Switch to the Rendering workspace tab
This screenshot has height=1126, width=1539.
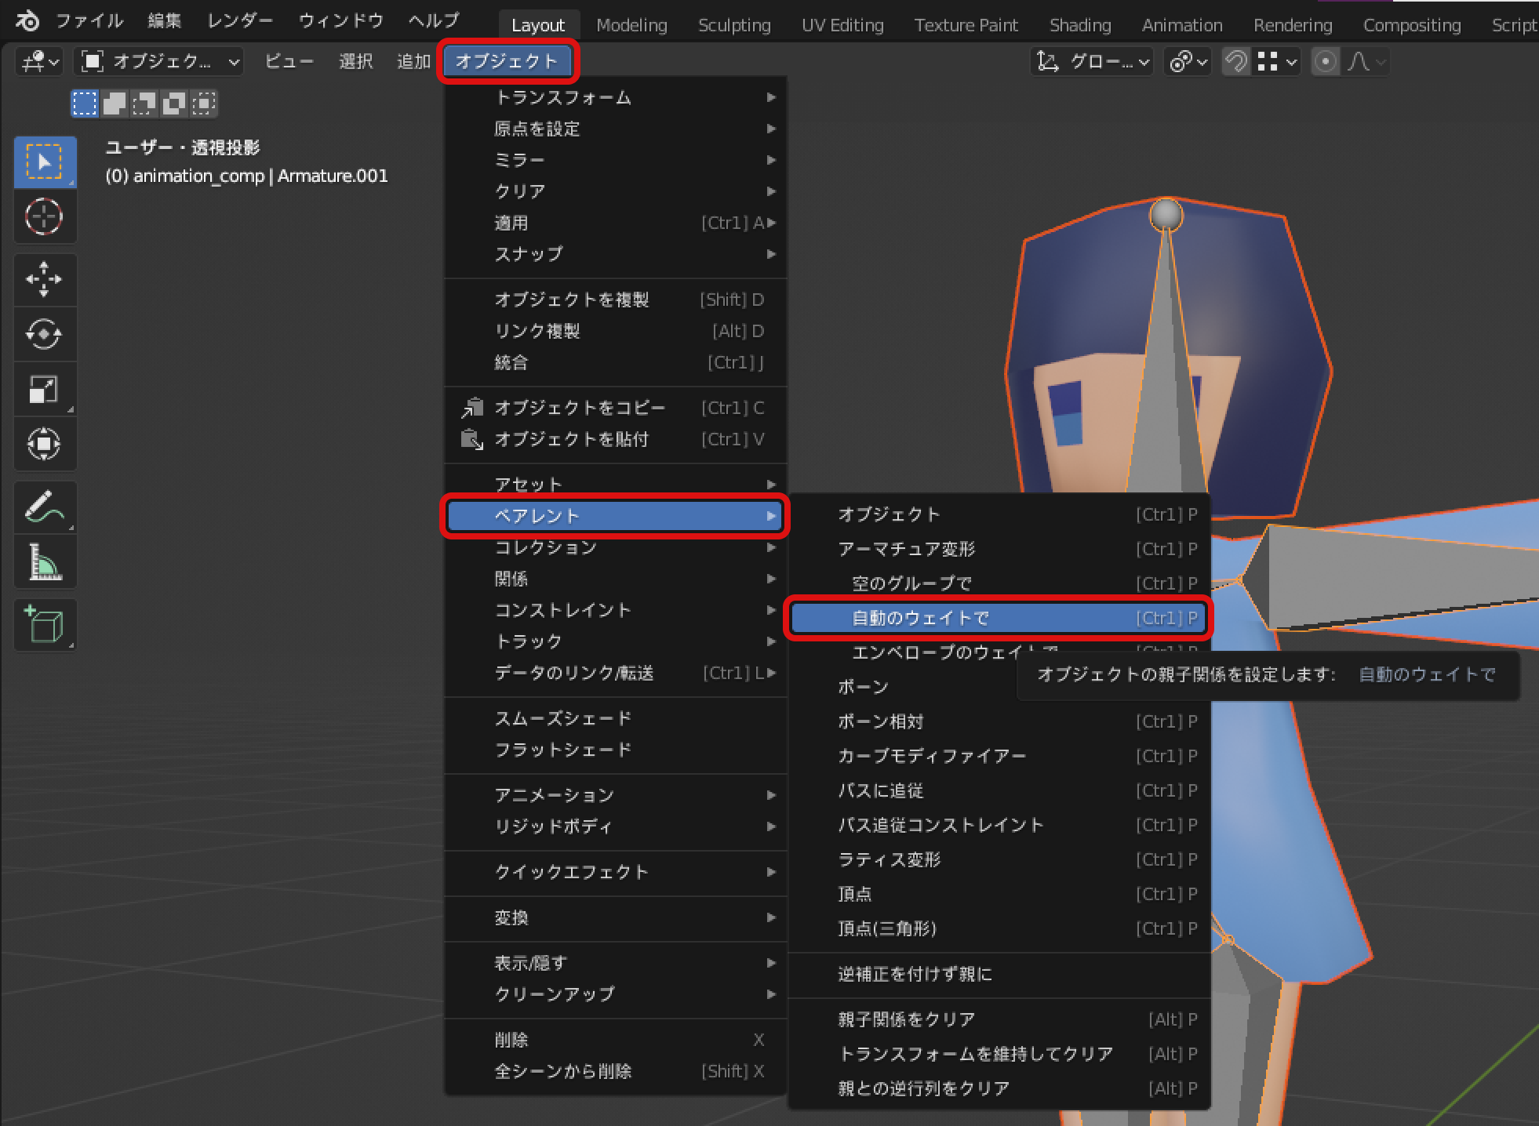point(1293,25)
